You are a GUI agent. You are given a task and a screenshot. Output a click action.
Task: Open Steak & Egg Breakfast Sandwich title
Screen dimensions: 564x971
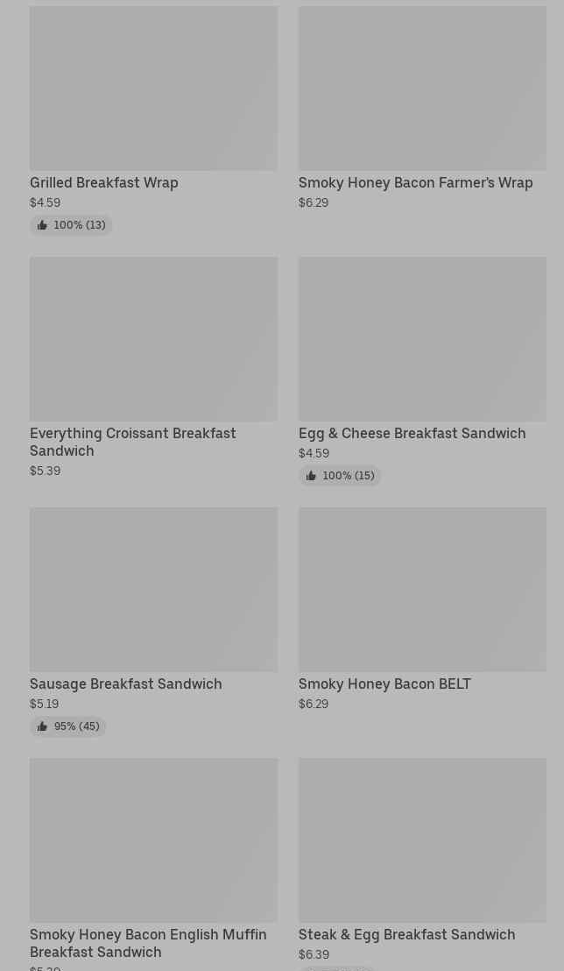406,935
